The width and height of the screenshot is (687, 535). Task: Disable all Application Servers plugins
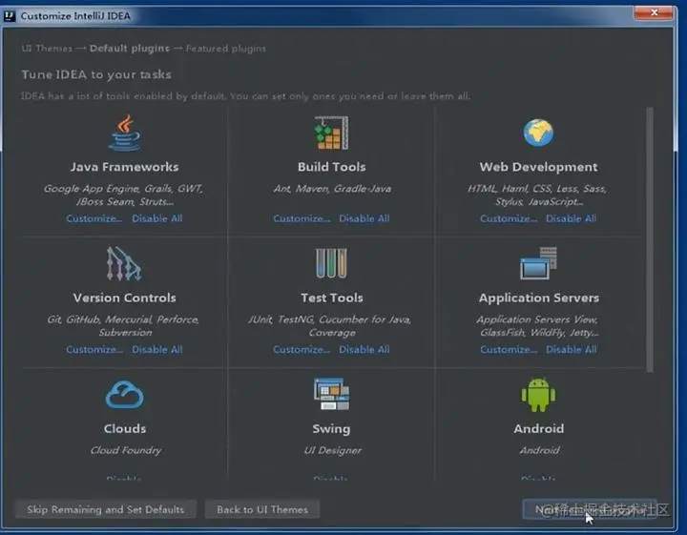[571, 349]
